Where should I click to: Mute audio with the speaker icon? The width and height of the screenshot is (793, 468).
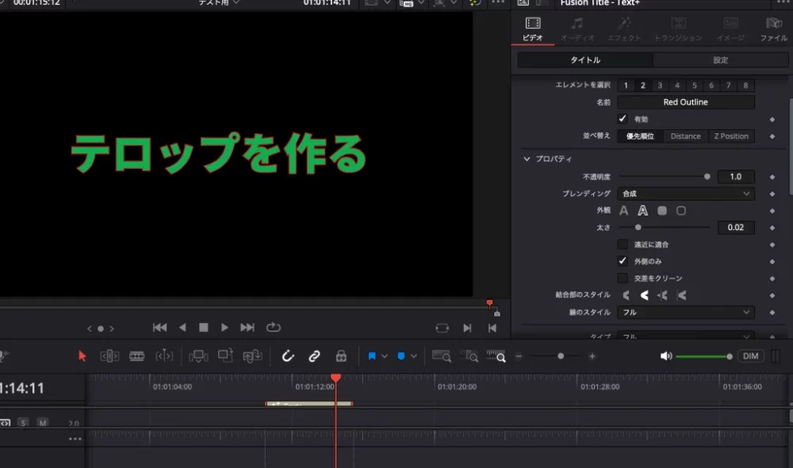666,356
